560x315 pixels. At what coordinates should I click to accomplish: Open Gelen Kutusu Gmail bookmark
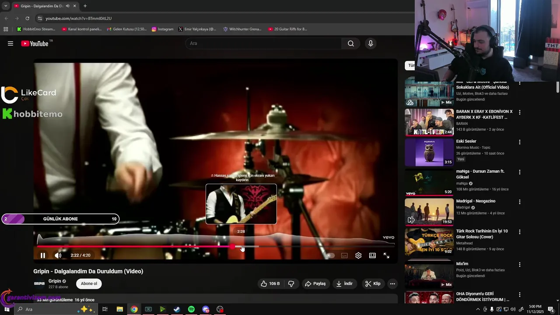tap(127, 29)
